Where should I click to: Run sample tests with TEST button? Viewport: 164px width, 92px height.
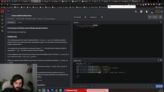pos(152,86)
